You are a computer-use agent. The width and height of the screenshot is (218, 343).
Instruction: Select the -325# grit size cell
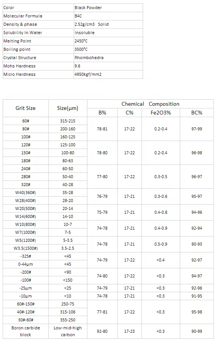pyautogui.click(x=26, y=256)
